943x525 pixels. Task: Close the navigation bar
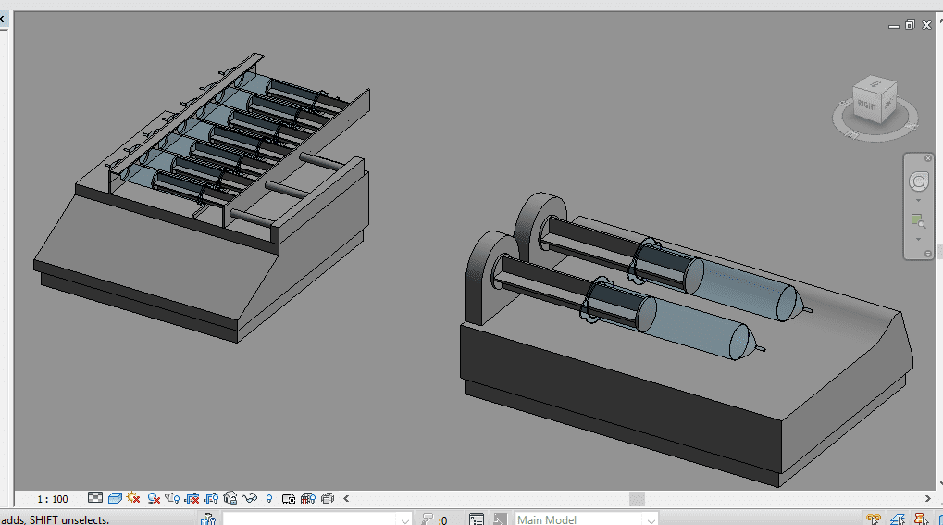pyautogui.click(x=928, y=158)
